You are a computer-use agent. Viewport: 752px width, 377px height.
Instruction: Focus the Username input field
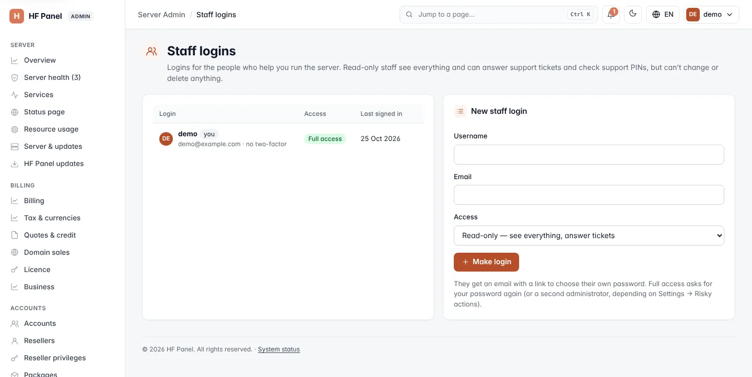pos(589,155)
